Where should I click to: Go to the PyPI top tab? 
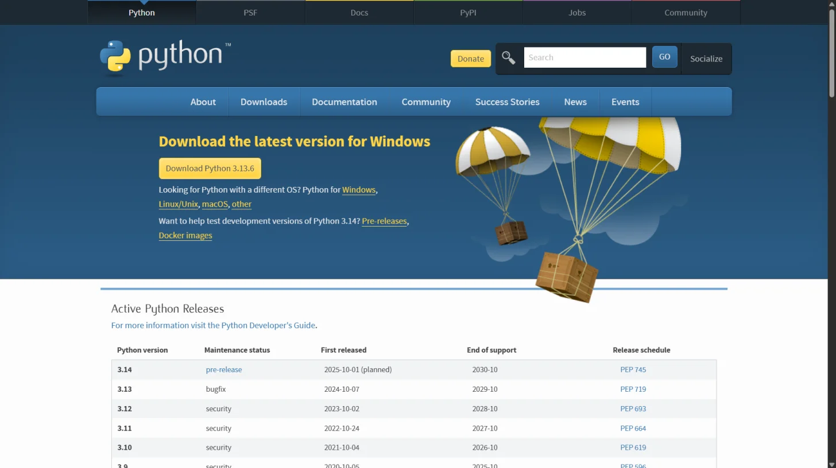[468, 13]
